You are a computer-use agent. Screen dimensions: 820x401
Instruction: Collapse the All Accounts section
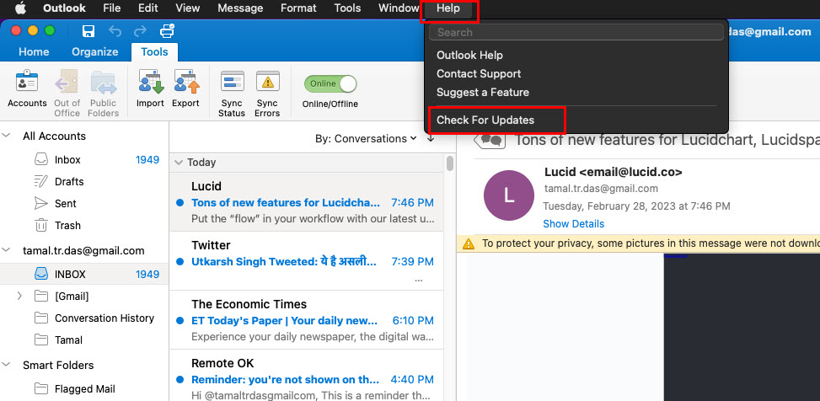[x=6, y=136]
